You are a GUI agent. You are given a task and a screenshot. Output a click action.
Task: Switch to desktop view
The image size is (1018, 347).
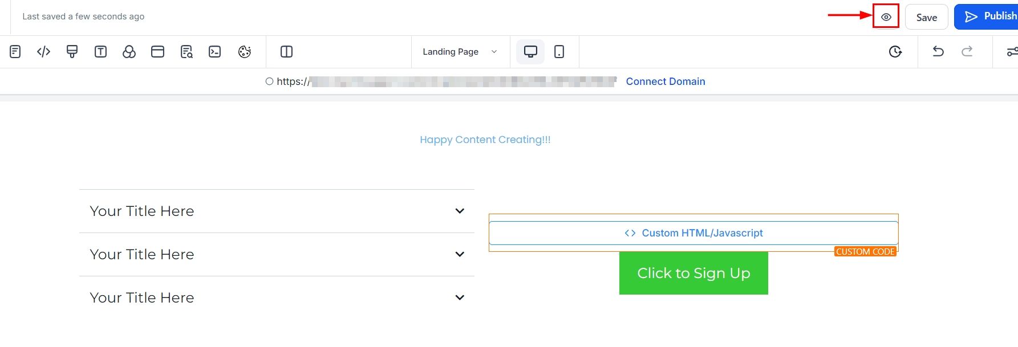530,52
